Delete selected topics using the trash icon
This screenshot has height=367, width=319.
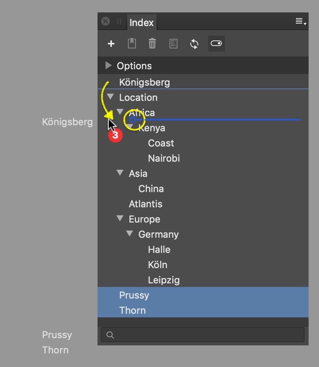(152, 44)
